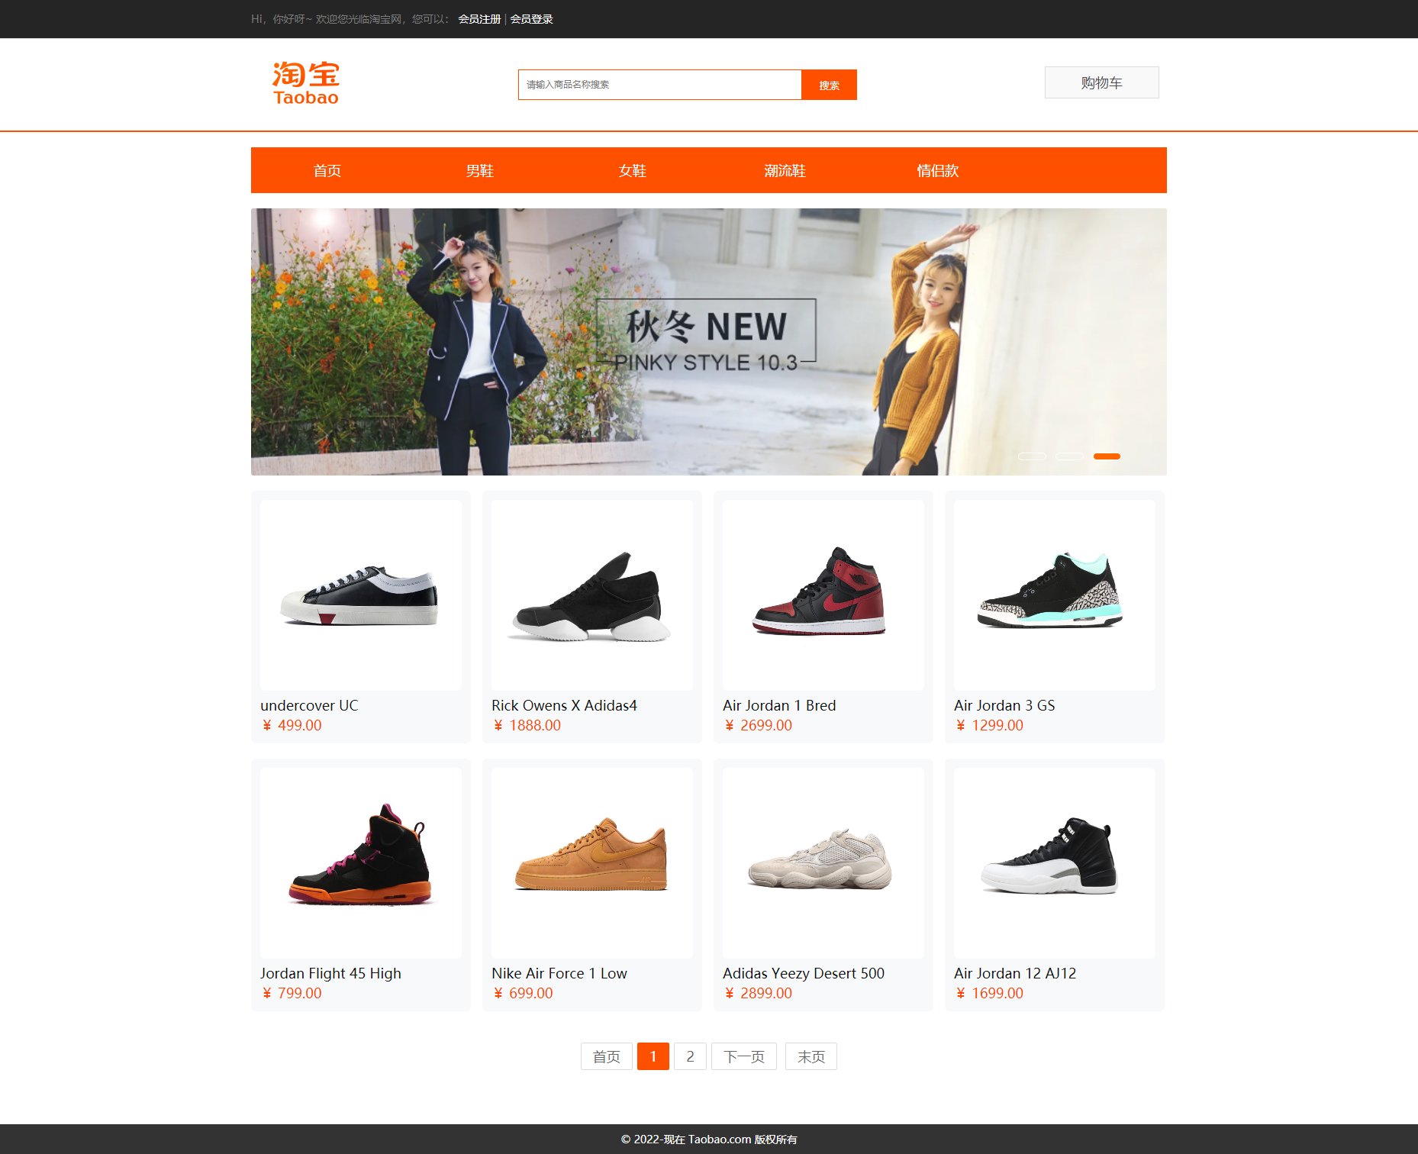Select the active third carousel slide indicator

pos(1107,456)
